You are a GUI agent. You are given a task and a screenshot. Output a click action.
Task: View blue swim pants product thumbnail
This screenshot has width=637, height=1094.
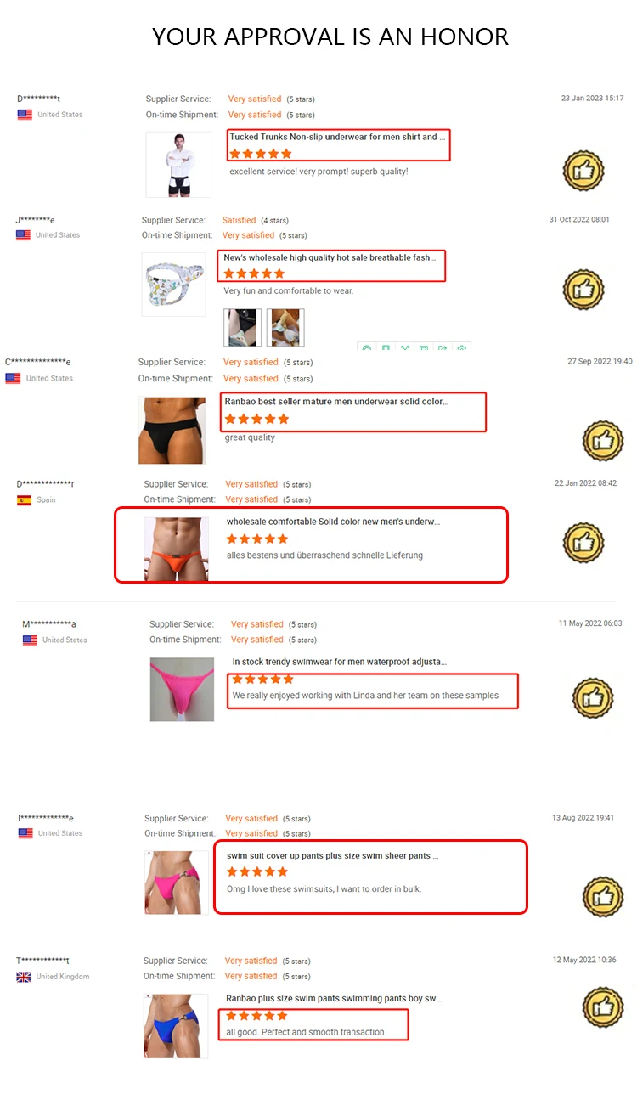(x=176, y=1026)
